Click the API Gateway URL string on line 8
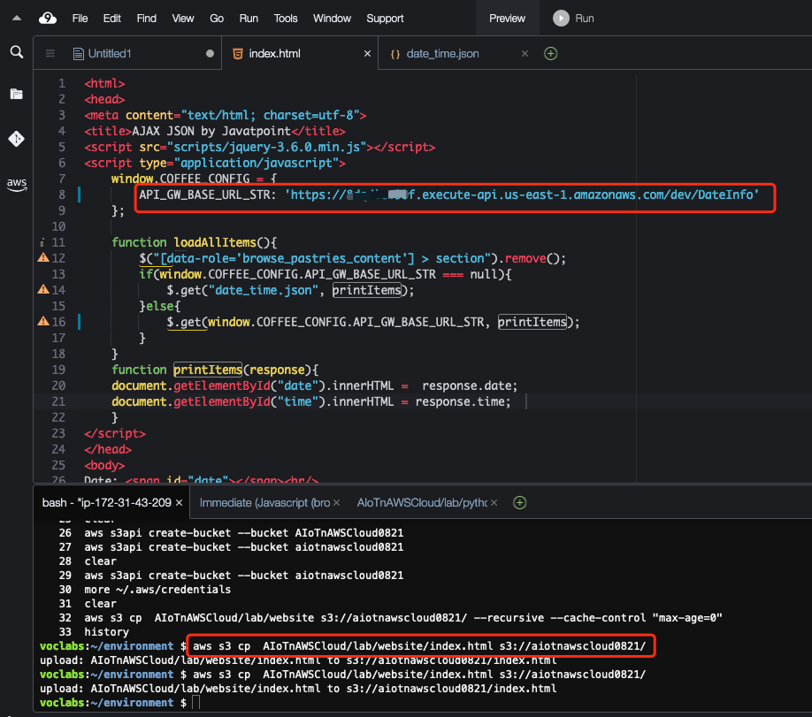The height and width of the screenshot is (717, 812). click(x=522, y=195)
